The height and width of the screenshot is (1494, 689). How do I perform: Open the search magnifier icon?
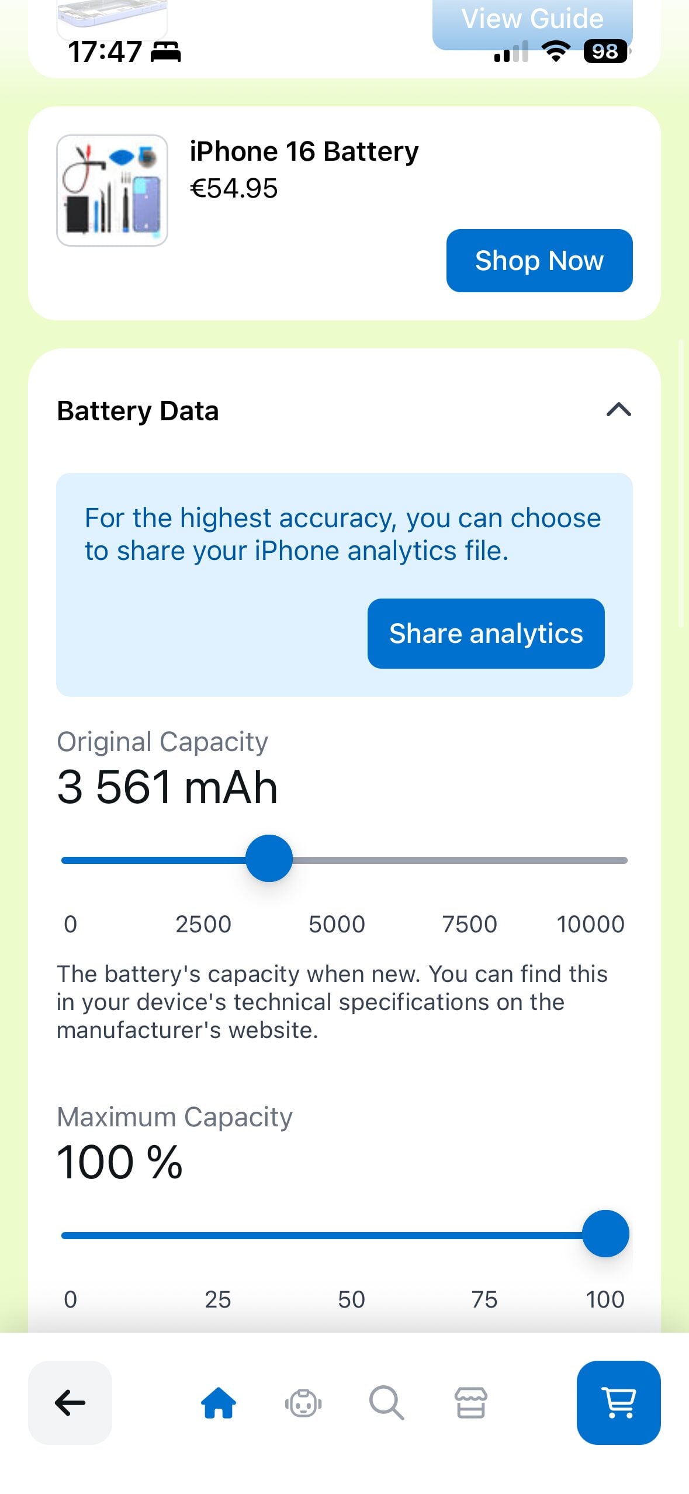[x=386, y=1402]
